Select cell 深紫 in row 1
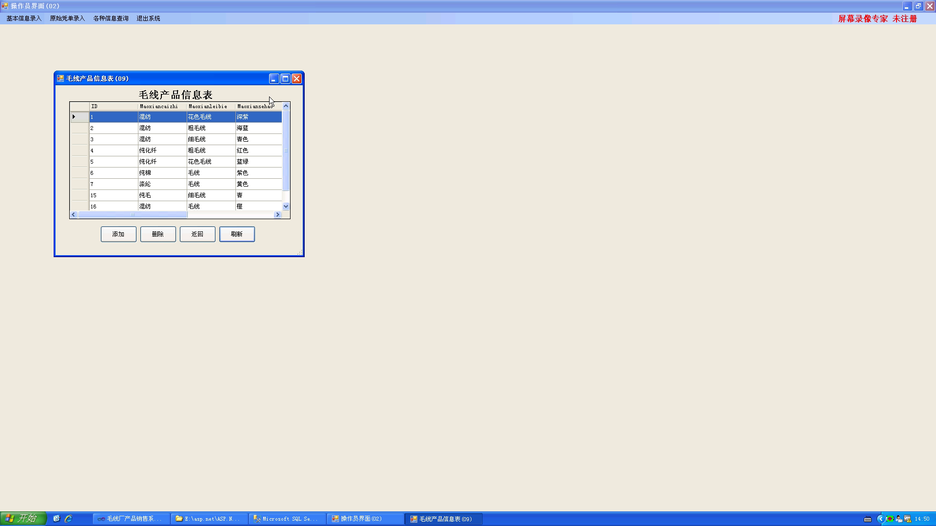 259,117
